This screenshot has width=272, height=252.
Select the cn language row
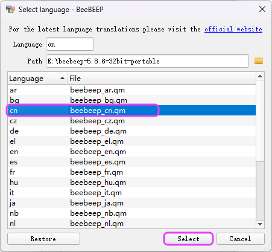(x=132, y=111)
